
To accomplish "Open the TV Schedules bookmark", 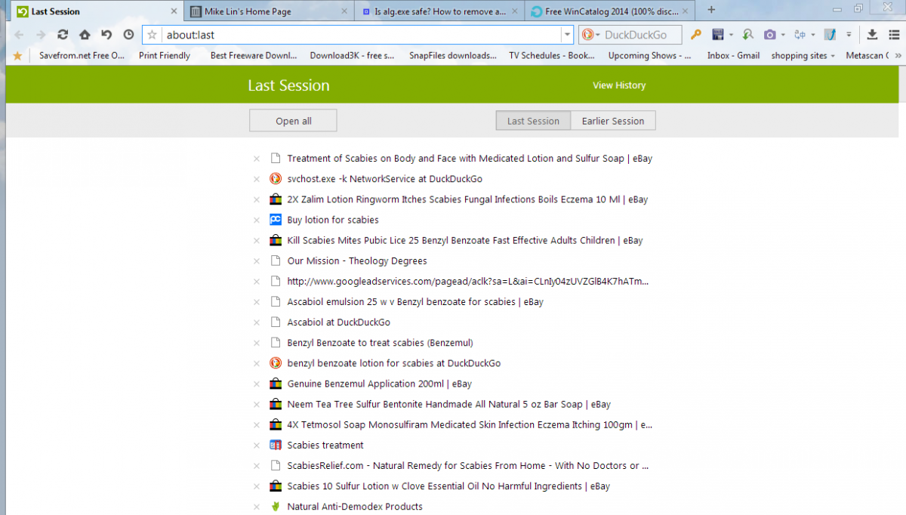I will pos(552,56).
